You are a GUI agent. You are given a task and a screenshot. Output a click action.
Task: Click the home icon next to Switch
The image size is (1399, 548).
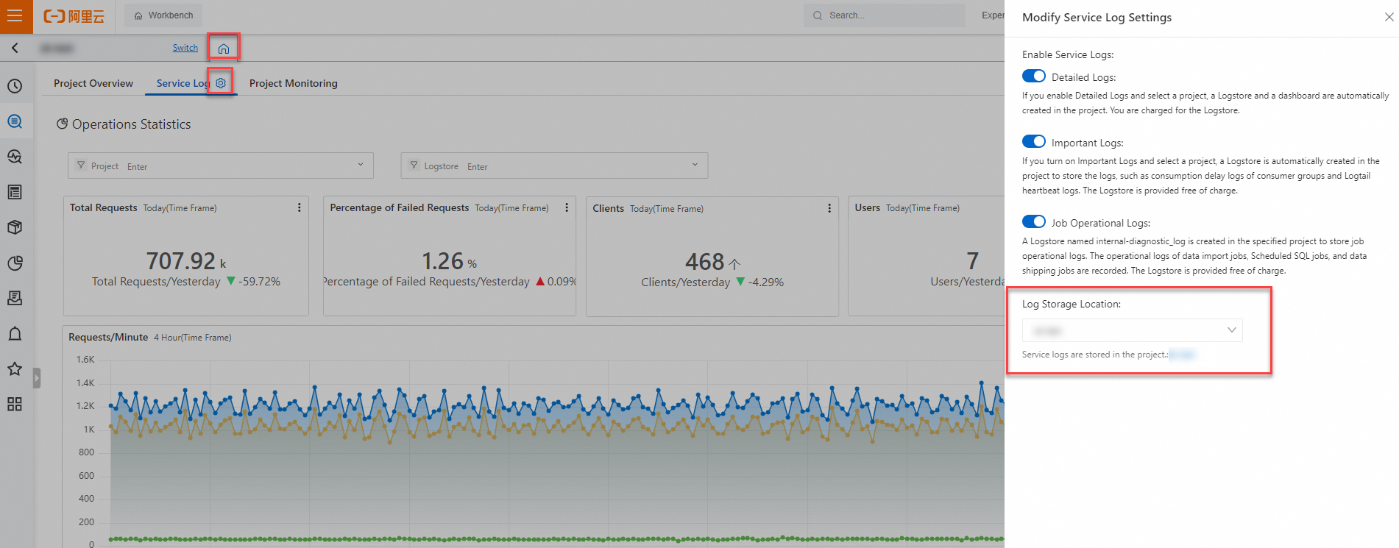coord(224,49)
